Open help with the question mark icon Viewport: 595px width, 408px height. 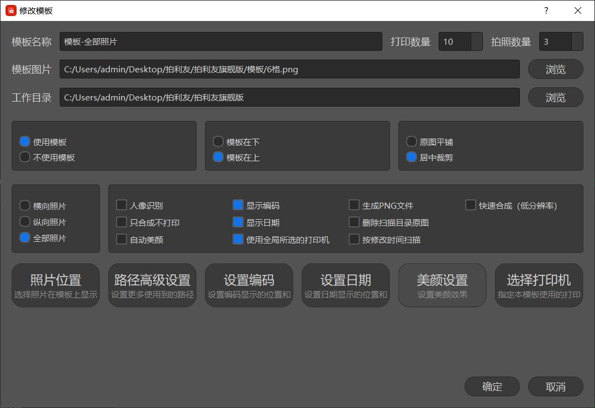click(x=546, y=10)
